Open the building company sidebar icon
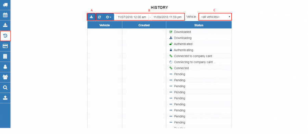The width and height of the screenshot is (308, 134). [5, 56]
